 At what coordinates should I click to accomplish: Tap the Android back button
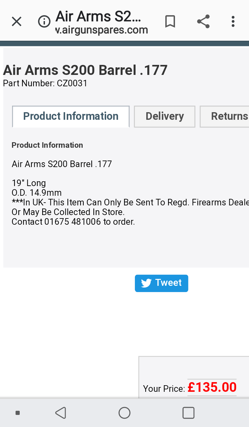click(61, 413)
